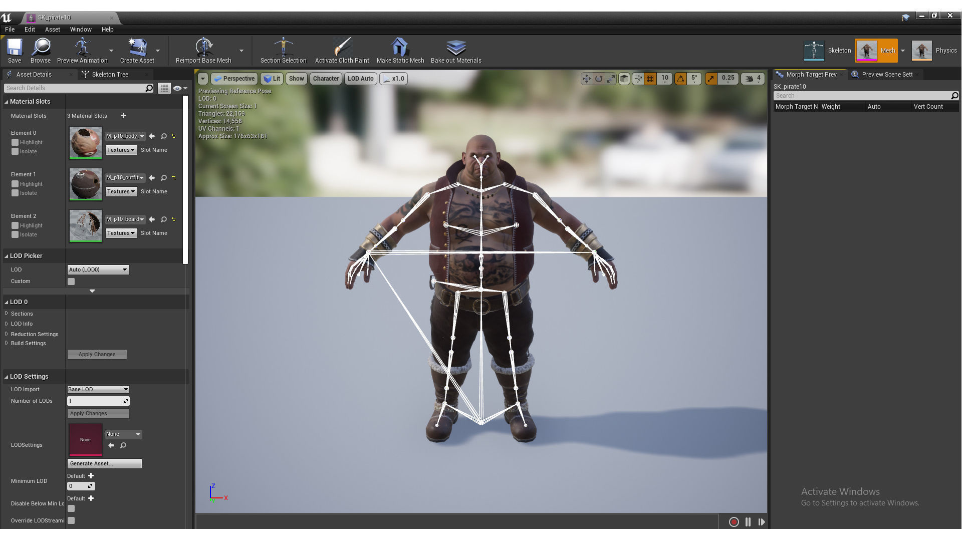Open the LOD Auto (LOD0) dropdown

[98, 269]
